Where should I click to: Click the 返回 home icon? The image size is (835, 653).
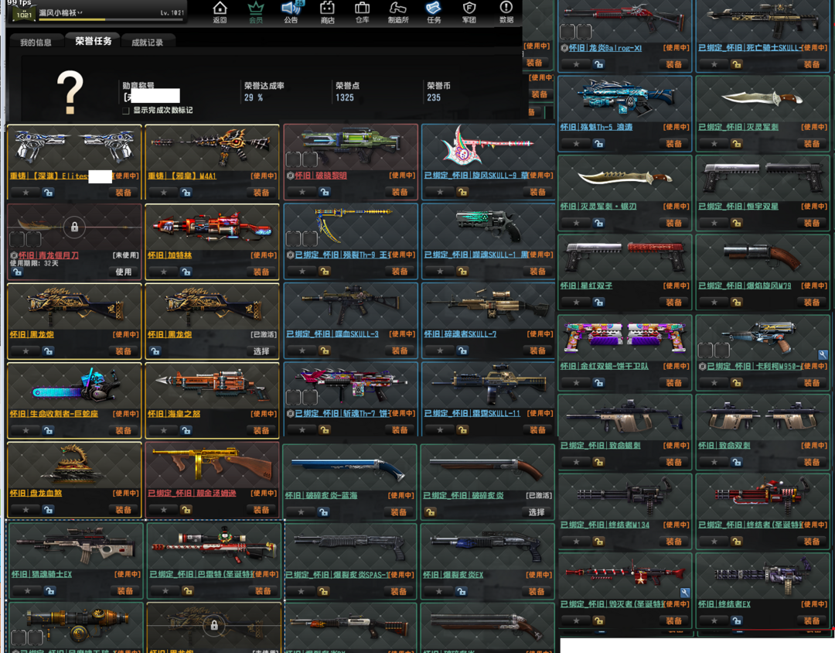click(x=220, y=11)
